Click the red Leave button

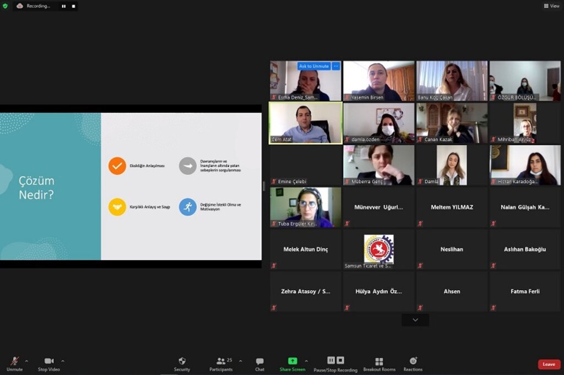[x=549, y=364]
